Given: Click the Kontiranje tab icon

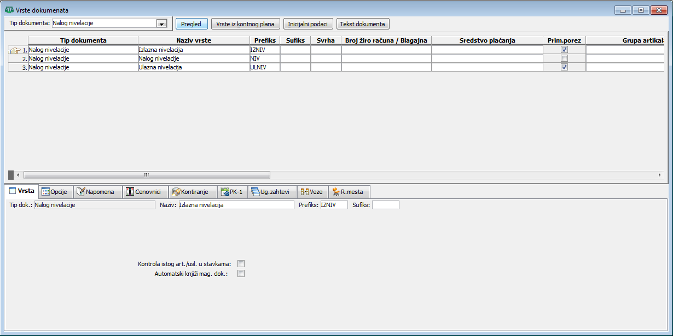Looking at the screenshot, I should (x=176, y=192).
